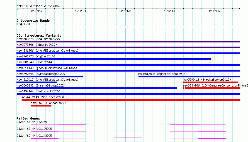Click the DGV Structural Variants track heading
Viewport: 248px width, 142px height.
(x=39, y=35)
